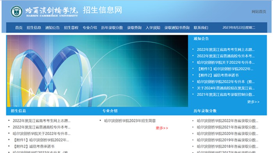Open sidebar notice 哈尔滨剑桥学院2022年专升本（推
Viewport: 273px width, 153px height.
[x=226, y=82]
